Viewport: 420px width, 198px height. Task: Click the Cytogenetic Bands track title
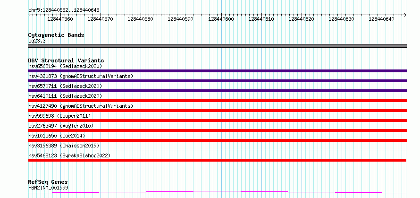(56, 35)
